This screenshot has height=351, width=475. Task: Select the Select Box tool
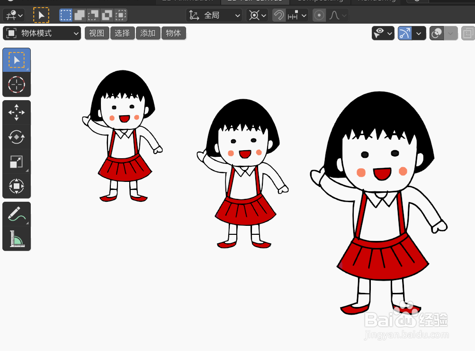17,60
